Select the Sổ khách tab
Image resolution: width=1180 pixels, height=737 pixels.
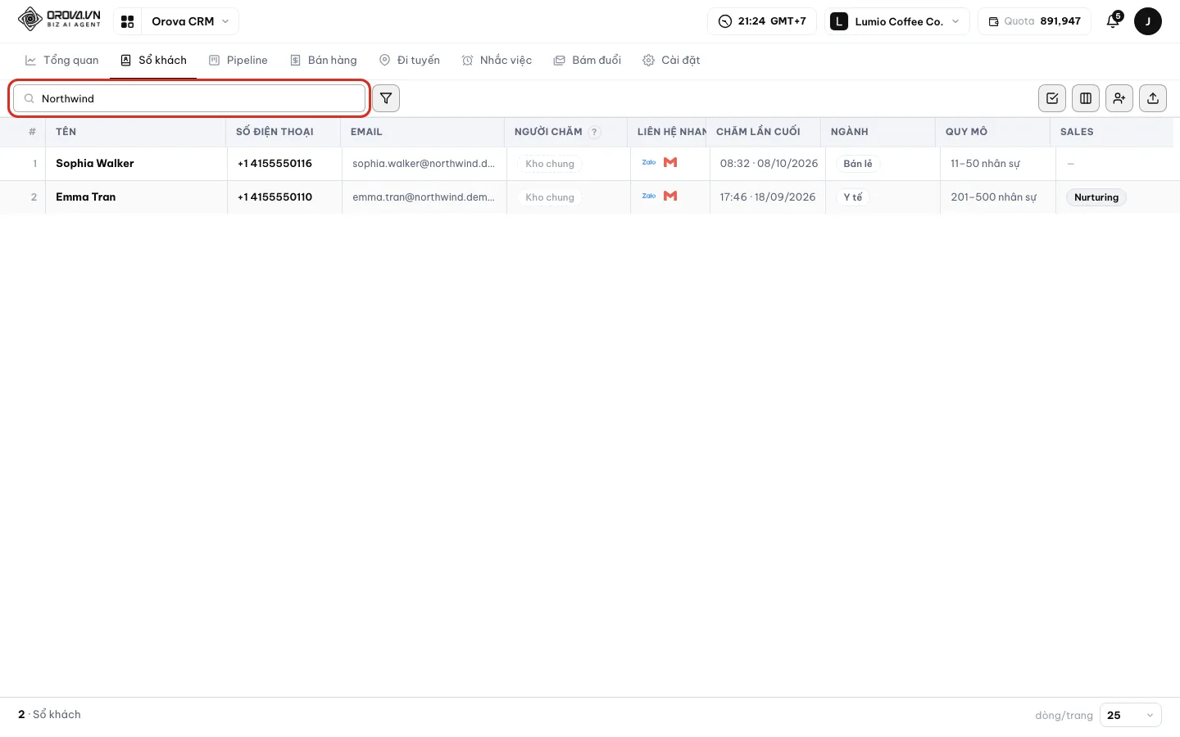click(153, 61)
